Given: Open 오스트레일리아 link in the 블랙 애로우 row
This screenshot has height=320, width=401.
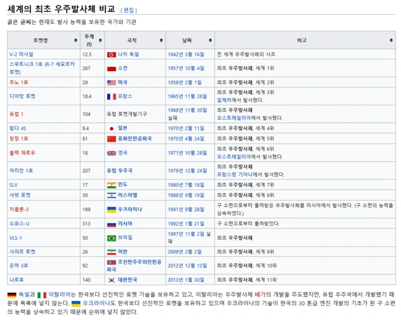Looking at the screenshot, I should (x=234, y=156).
